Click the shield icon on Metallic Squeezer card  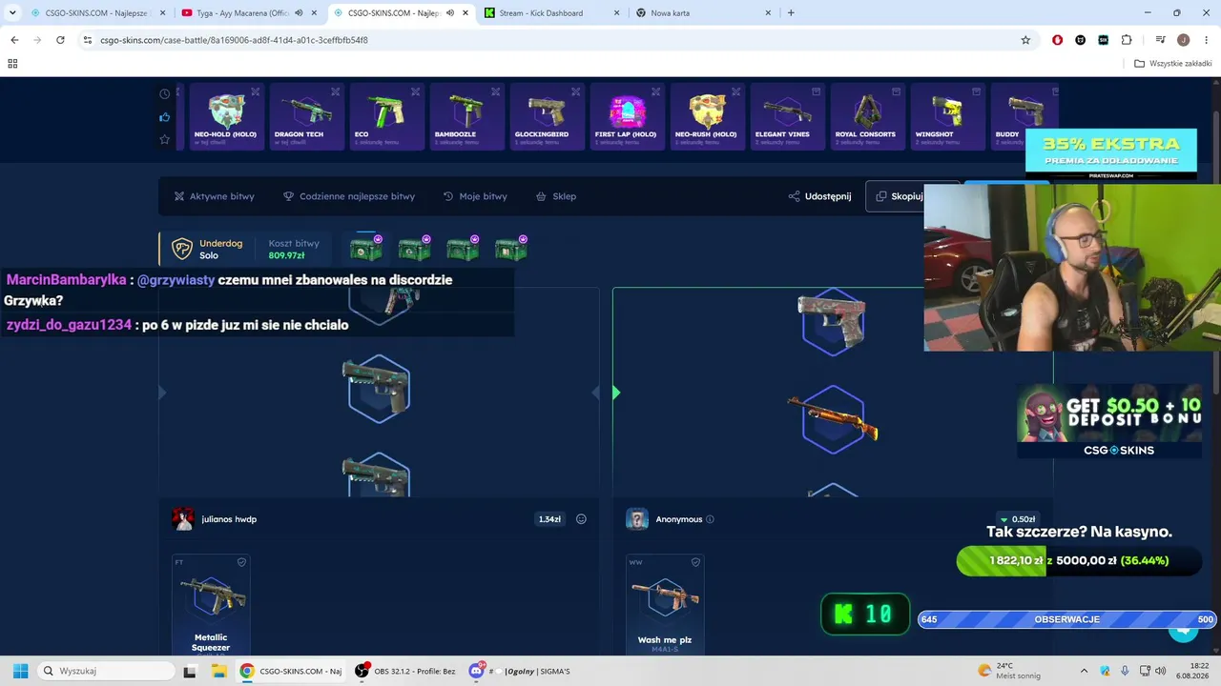click(241, 562)
